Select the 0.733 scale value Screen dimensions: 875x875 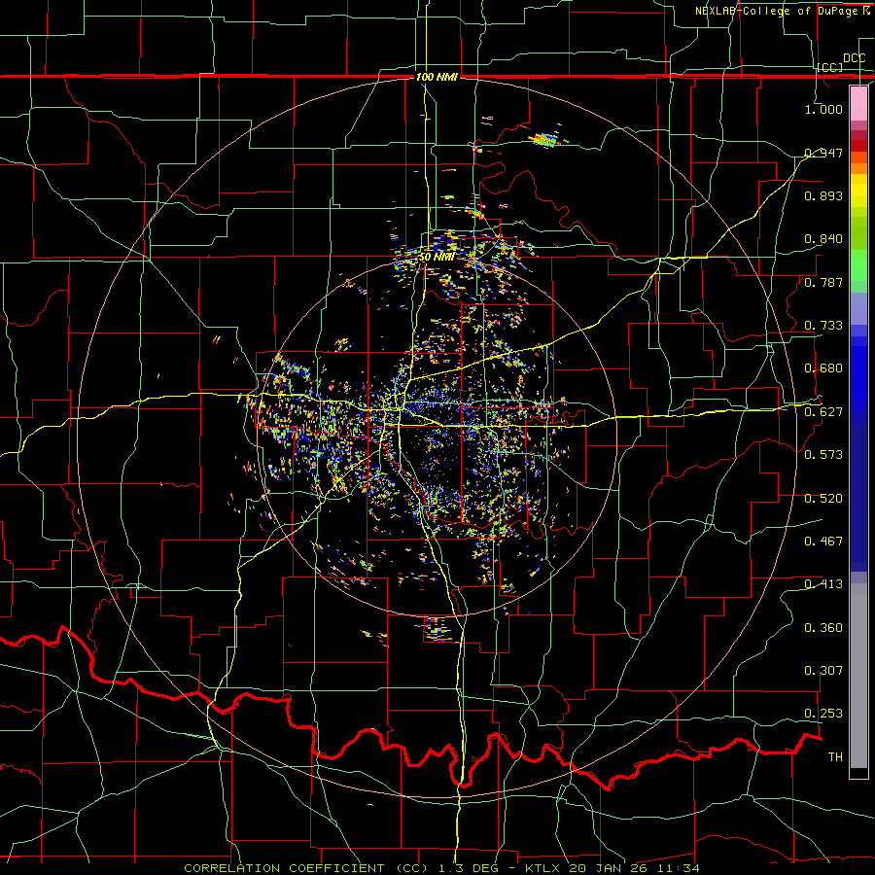tap(823, 326)
